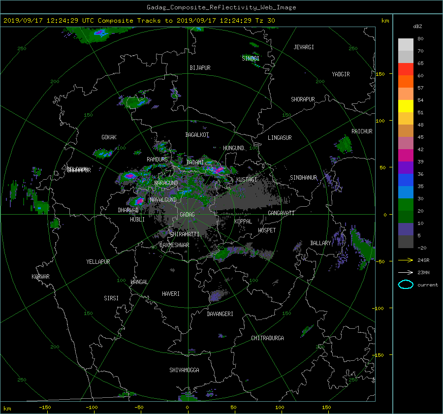The image size is (443, 414).
Task: Click the BADAMI city label
Action: (195, 162)
